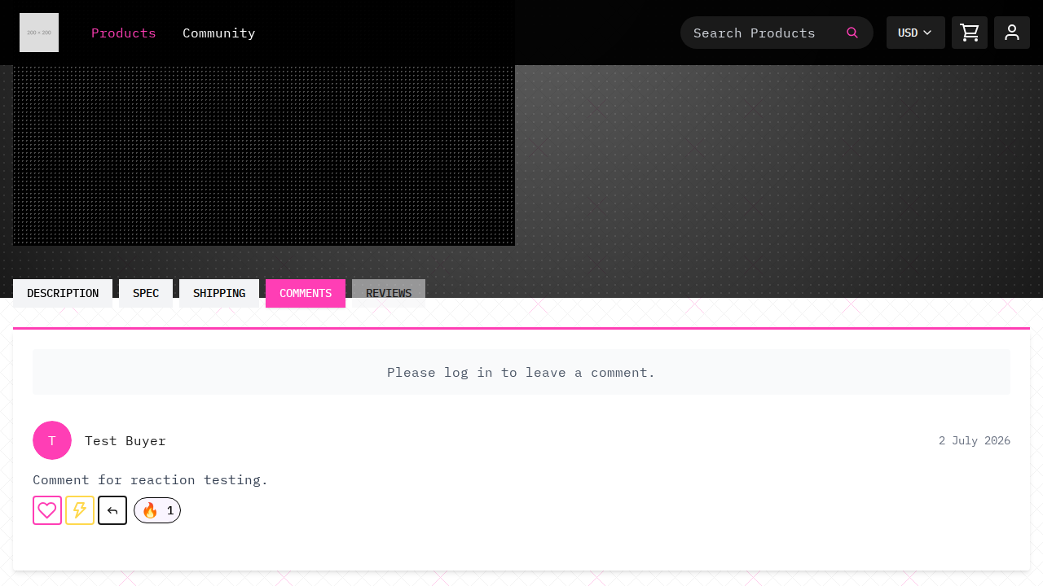Screen dimensions: 1043x586
Task: Switch to the Reviews tab
Action: click(x=389, y=293)
